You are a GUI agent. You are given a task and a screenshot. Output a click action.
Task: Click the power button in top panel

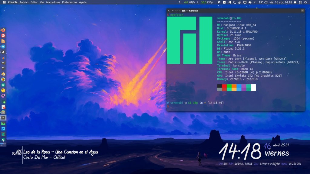coord(306,2)
